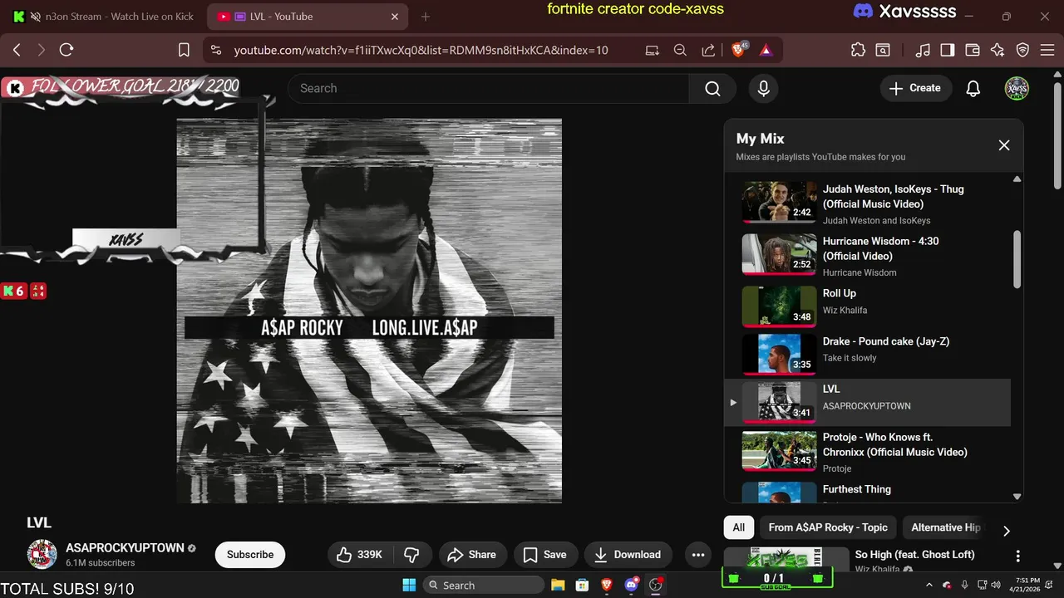Play Hurricane Wisdom - 4:30 video

tap(867, 254)
